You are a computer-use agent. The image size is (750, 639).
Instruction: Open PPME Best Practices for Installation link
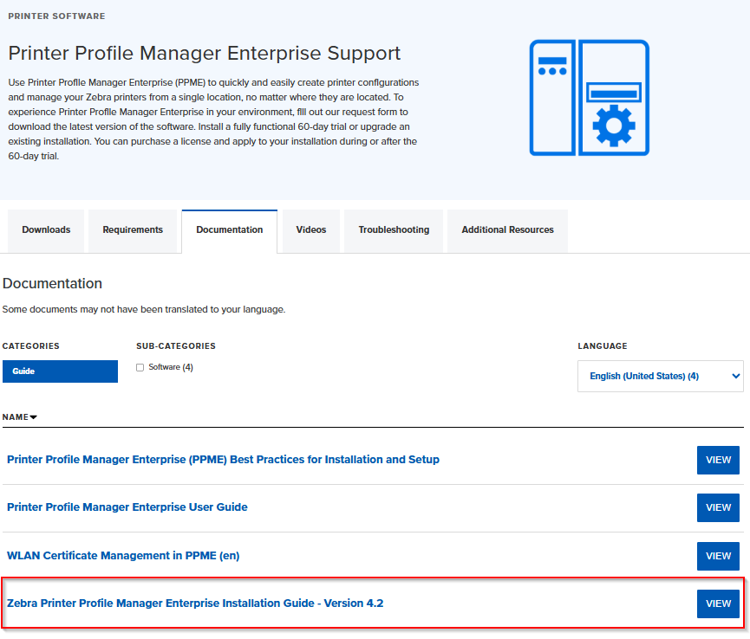click(223, 460)
